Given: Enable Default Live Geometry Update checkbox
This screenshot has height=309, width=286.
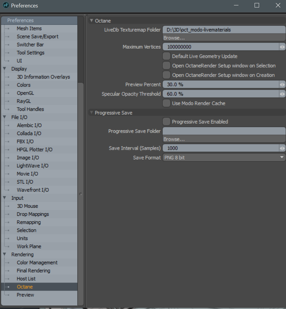Looking at the screenshot, I should (166, 56).
